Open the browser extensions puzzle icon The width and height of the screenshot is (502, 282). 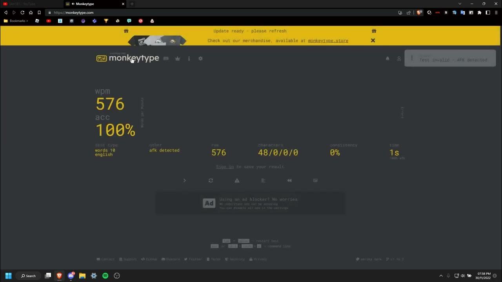coord(479,13)
